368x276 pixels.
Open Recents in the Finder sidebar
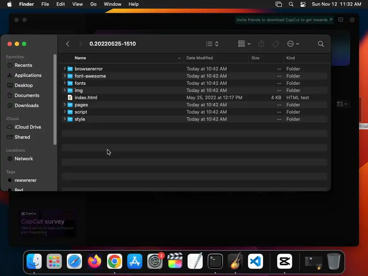point(23,65)
